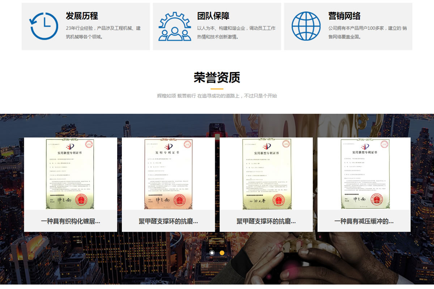The image size is (434, 289).
Task: View the 一种具有织构化镀层 certificate image
Action: pyautogui.click(x=71, y=174)
